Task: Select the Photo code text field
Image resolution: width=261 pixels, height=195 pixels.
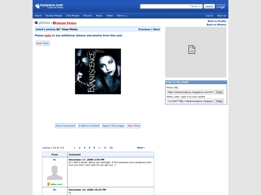Action: [190, 101]
